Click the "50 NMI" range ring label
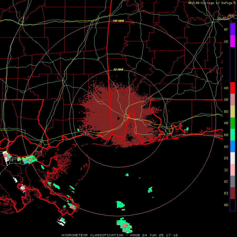237x237 pixels. point(118,70)
